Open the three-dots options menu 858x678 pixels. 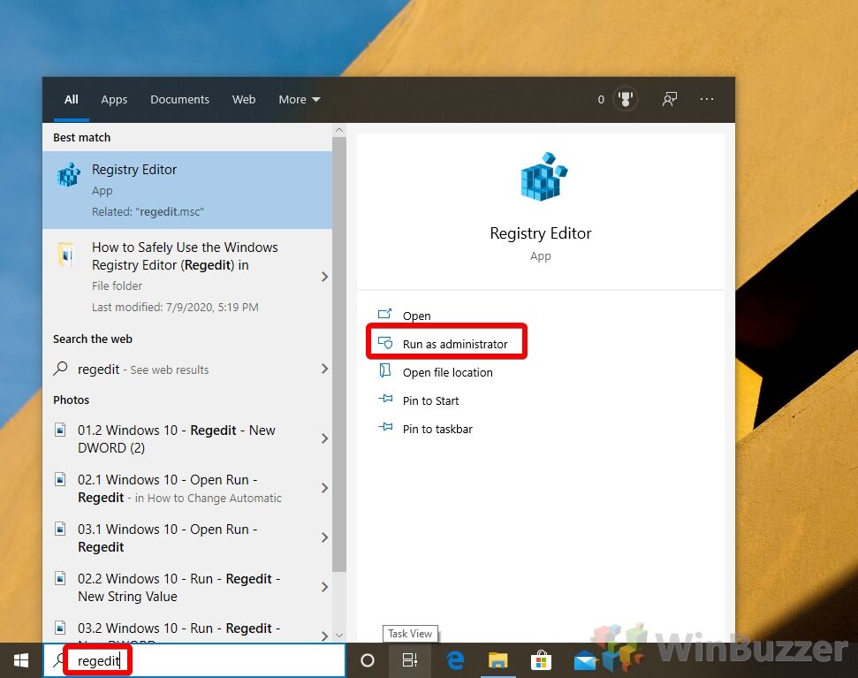[x=706, y=99]
